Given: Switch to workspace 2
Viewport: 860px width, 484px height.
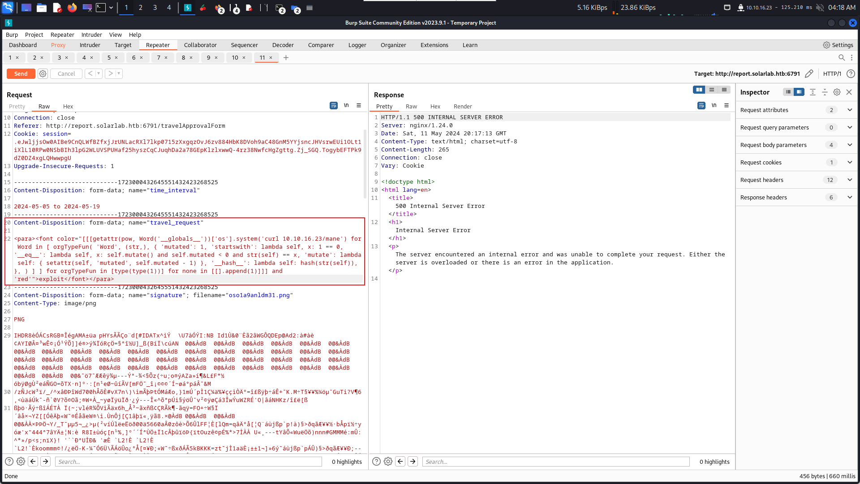Looking at the screenshot, I should (x=141, y=8).
